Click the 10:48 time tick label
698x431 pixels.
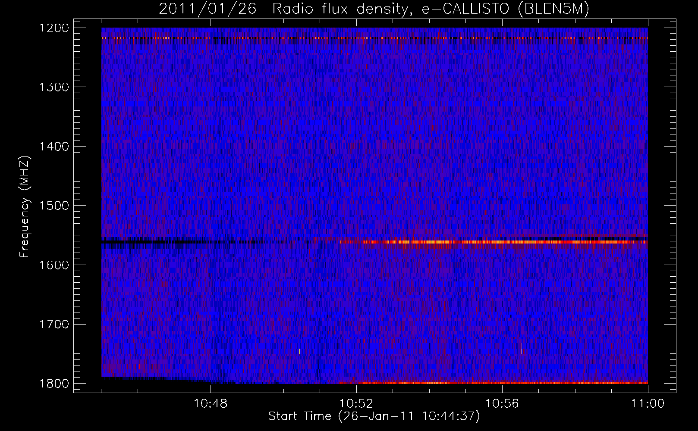(x=211, y=404)
